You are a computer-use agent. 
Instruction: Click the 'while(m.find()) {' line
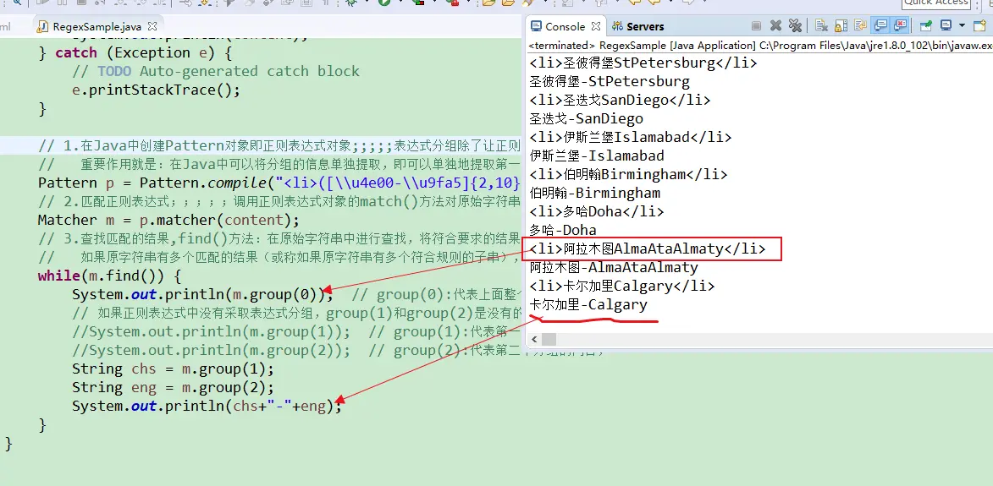coord(109,276)
